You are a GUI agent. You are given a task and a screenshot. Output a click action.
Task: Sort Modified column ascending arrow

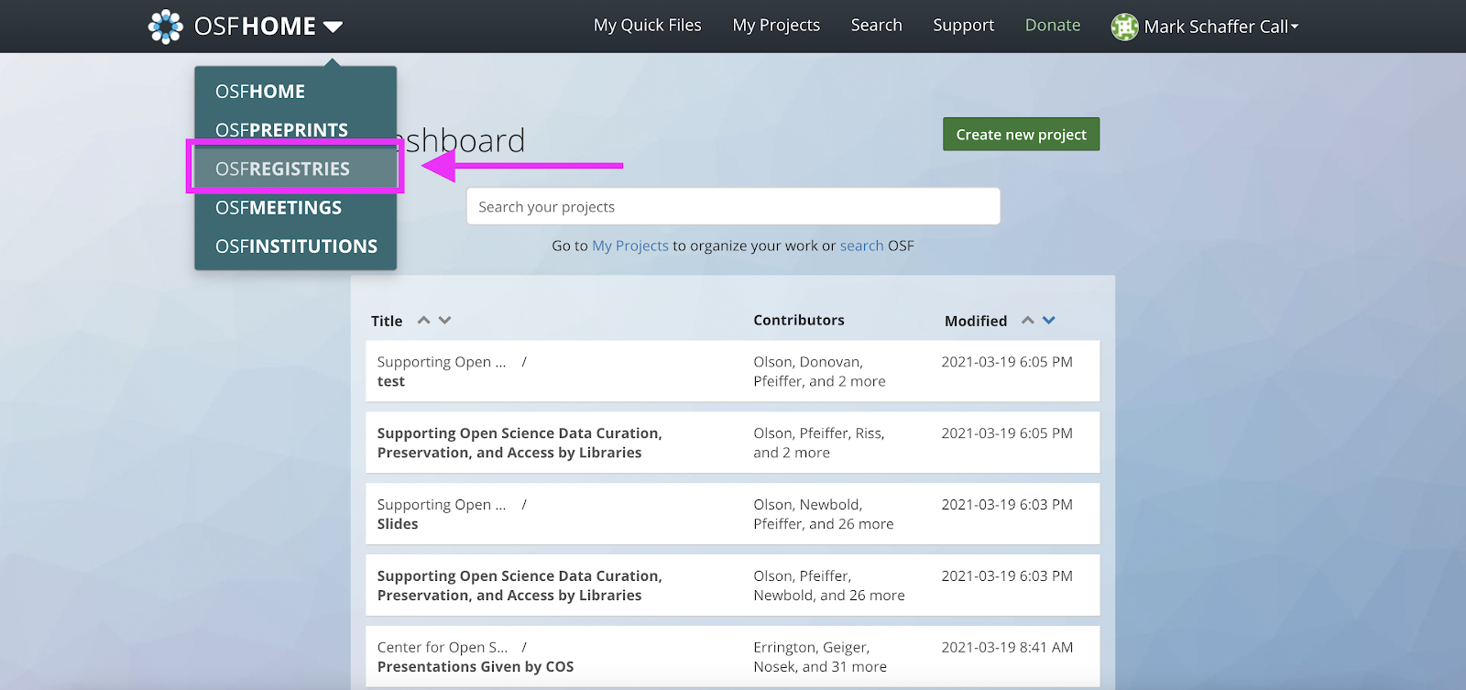click(x=1028, y=320)
